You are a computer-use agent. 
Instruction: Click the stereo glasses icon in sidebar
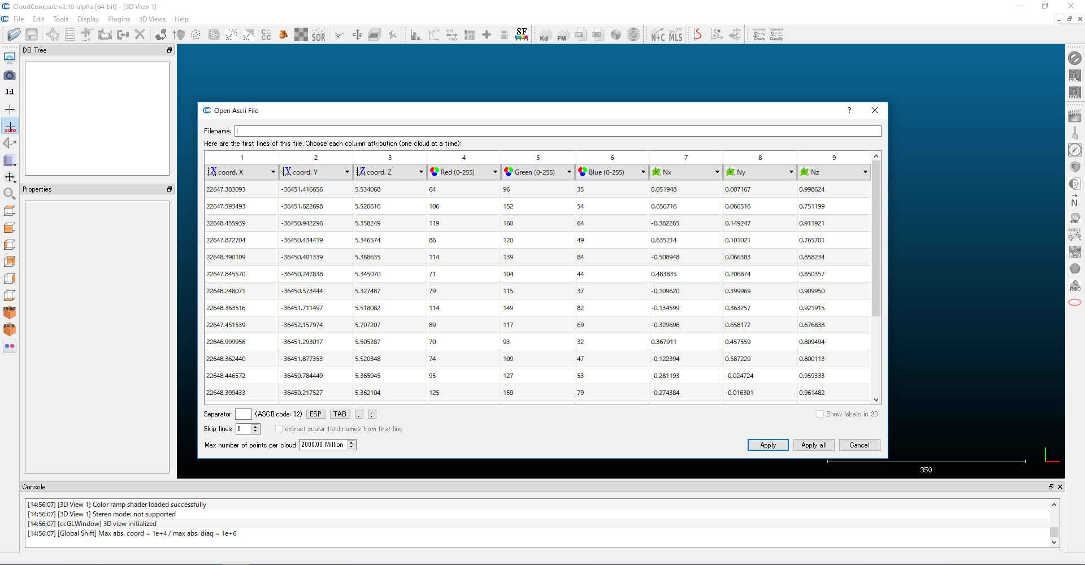click(x=10, y=346)
